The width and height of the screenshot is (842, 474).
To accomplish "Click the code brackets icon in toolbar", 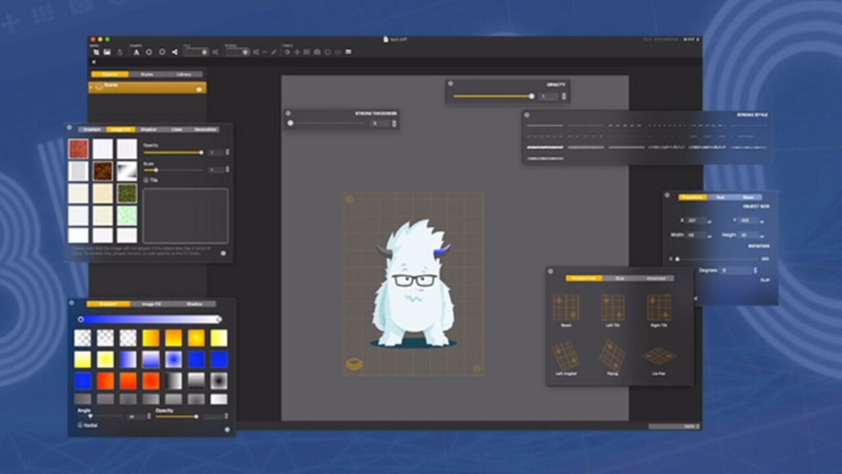I will (x=338, y=52).
